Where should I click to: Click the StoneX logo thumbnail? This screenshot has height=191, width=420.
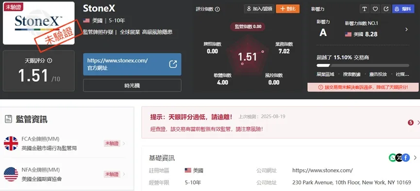[x=39, y=23]
